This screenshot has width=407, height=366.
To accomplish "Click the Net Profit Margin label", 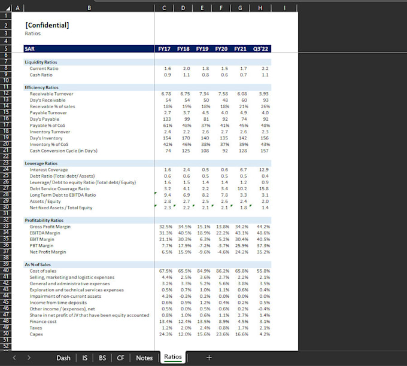I will click(48, 252).
